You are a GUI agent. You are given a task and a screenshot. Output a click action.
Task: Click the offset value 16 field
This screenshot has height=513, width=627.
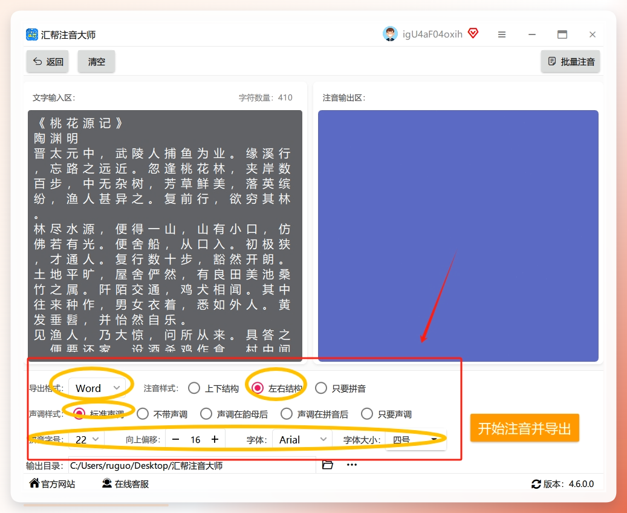point(195,440)
